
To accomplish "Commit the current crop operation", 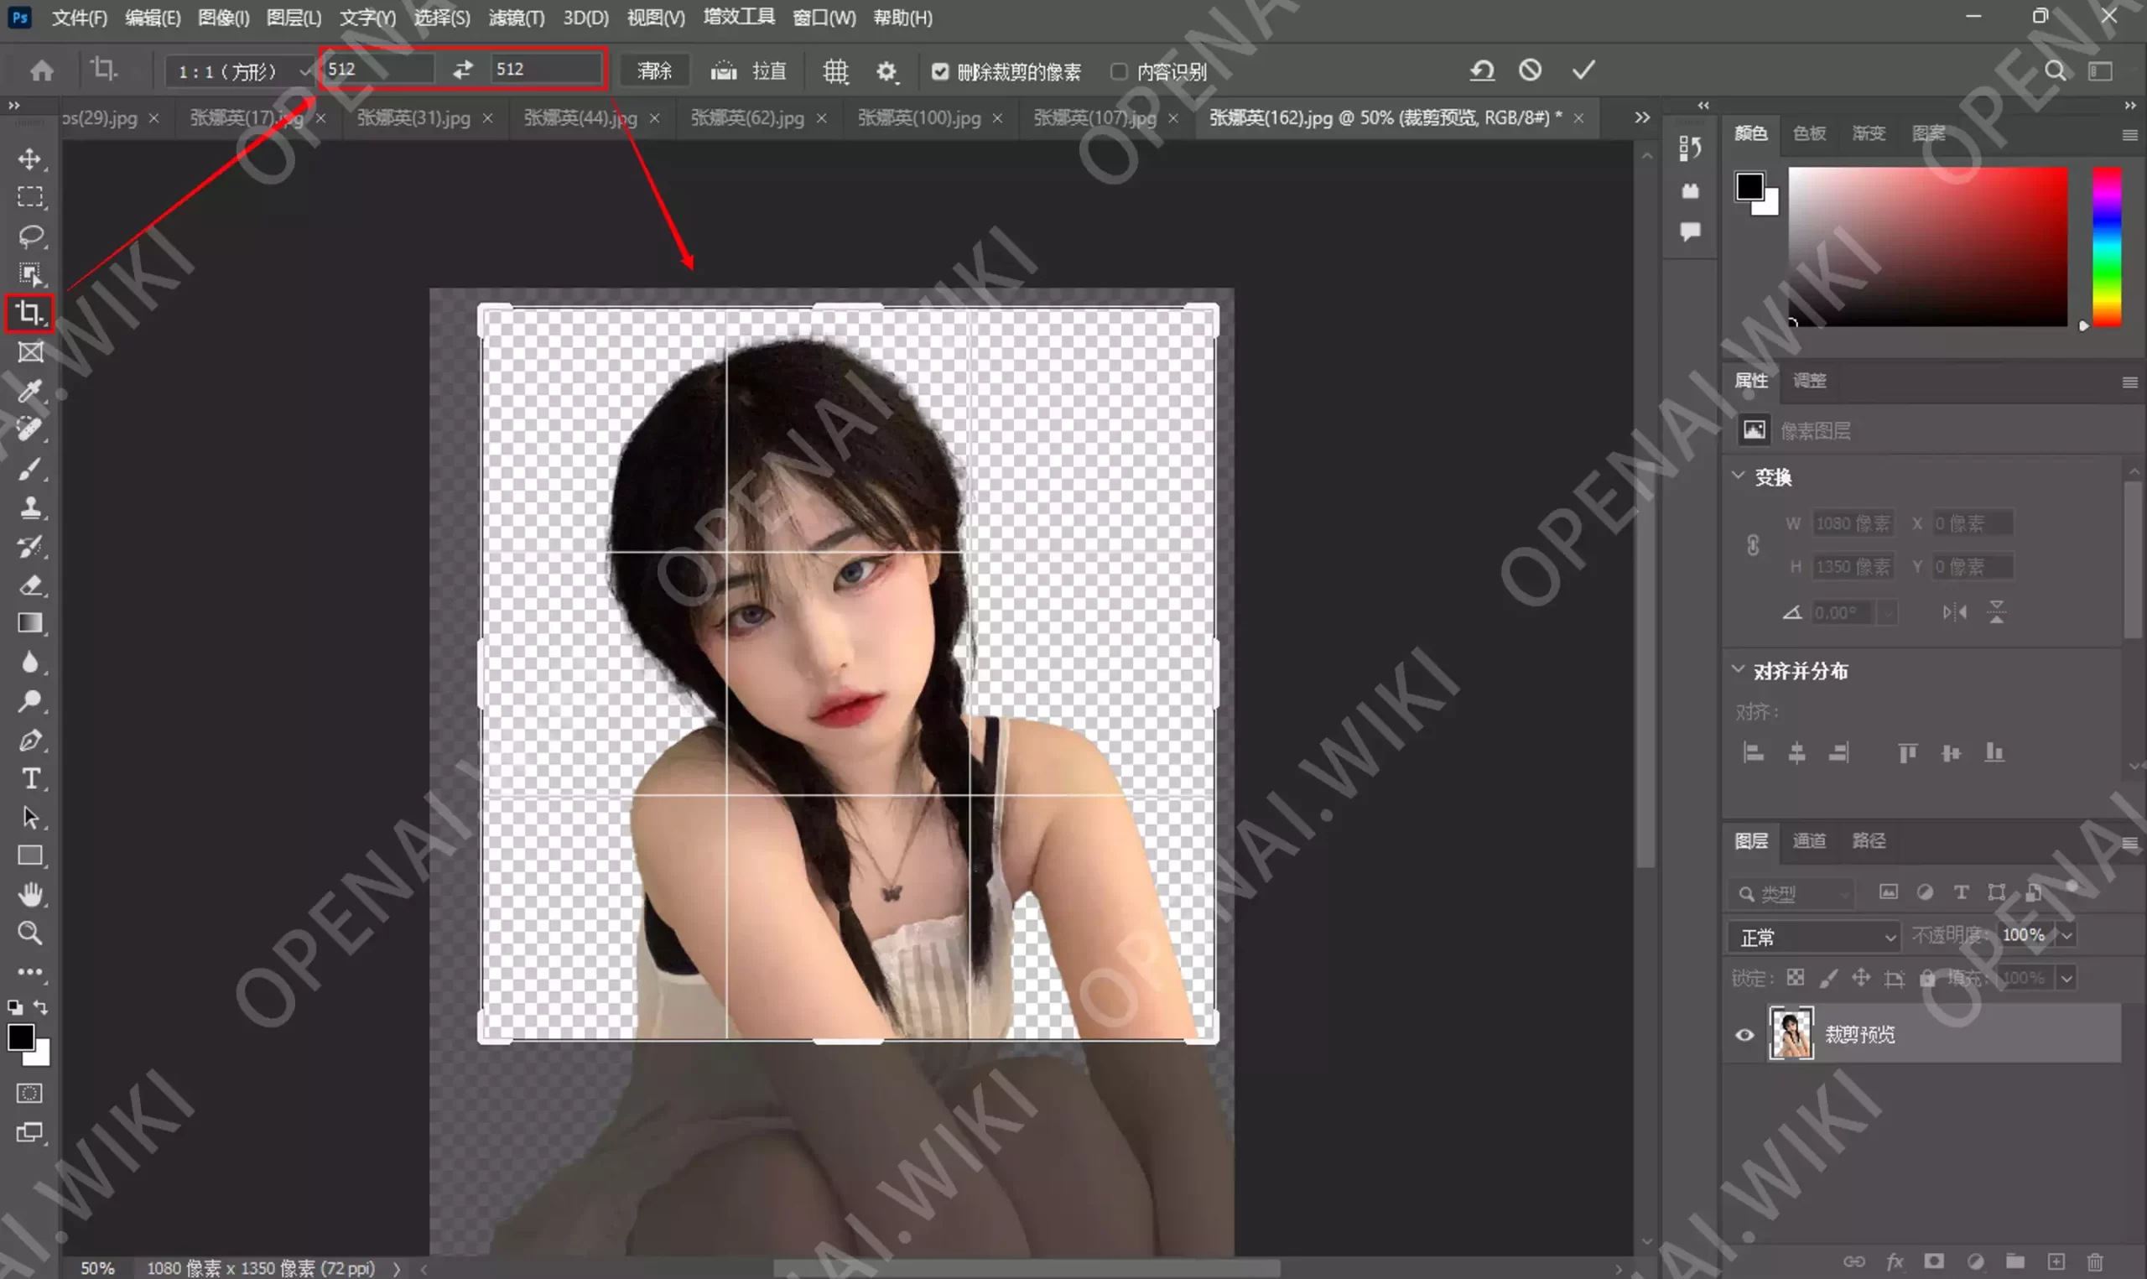I will click(x=1583, y=70).
